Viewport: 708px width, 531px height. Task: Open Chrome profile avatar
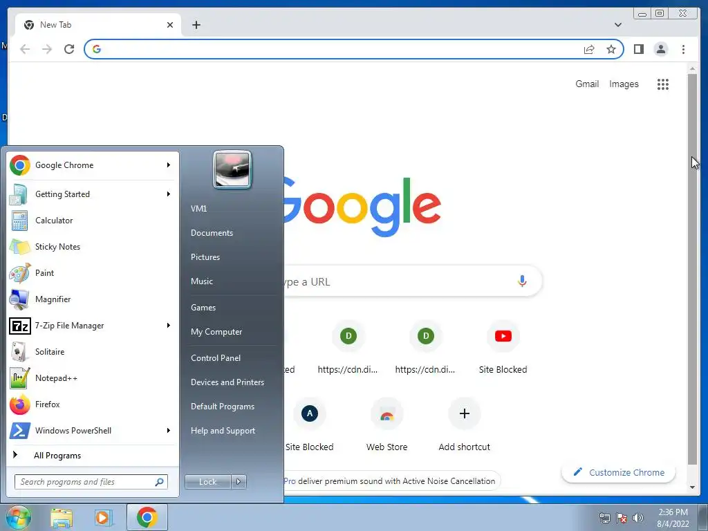(660, 49)
